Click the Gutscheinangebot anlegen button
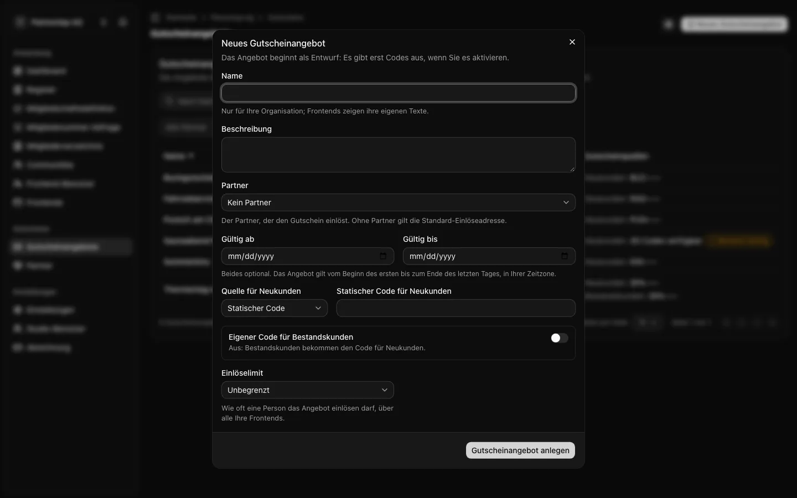 click(x=520, y=450)
